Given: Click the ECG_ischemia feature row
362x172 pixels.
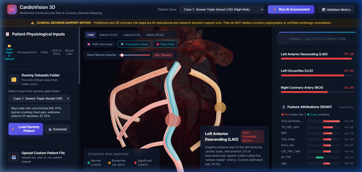Looking at the screenshot, I should click(x=317, y=121).
